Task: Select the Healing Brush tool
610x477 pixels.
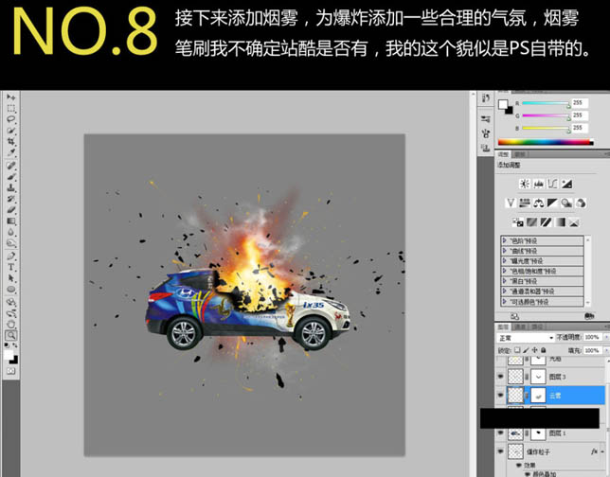Action: (x=11, y=166)
